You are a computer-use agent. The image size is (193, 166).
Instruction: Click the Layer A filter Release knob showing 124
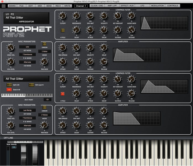pyautogui.click(x=132, y=30)
